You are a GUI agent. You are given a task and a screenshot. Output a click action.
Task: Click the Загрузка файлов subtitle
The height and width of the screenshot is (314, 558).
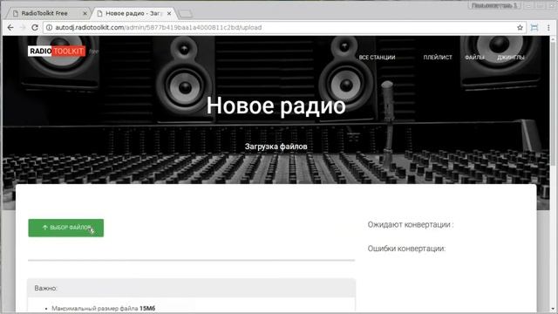point(276,147)
